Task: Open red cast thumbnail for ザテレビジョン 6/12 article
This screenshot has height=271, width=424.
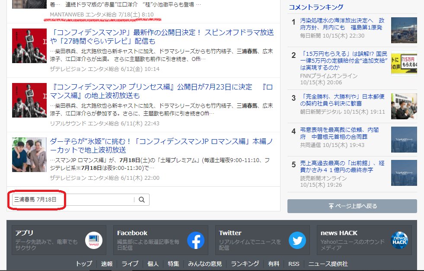Action: click(x=29, y=46)
